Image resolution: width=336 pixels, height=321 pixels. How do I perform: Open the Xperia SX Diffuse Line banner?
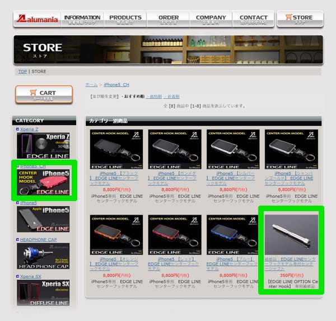tap(44, 293)
